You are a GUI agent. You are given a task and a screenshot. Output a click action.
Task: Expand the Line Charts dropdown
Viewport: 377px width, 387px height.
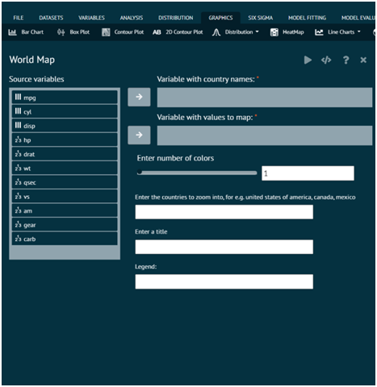[337, 32]
